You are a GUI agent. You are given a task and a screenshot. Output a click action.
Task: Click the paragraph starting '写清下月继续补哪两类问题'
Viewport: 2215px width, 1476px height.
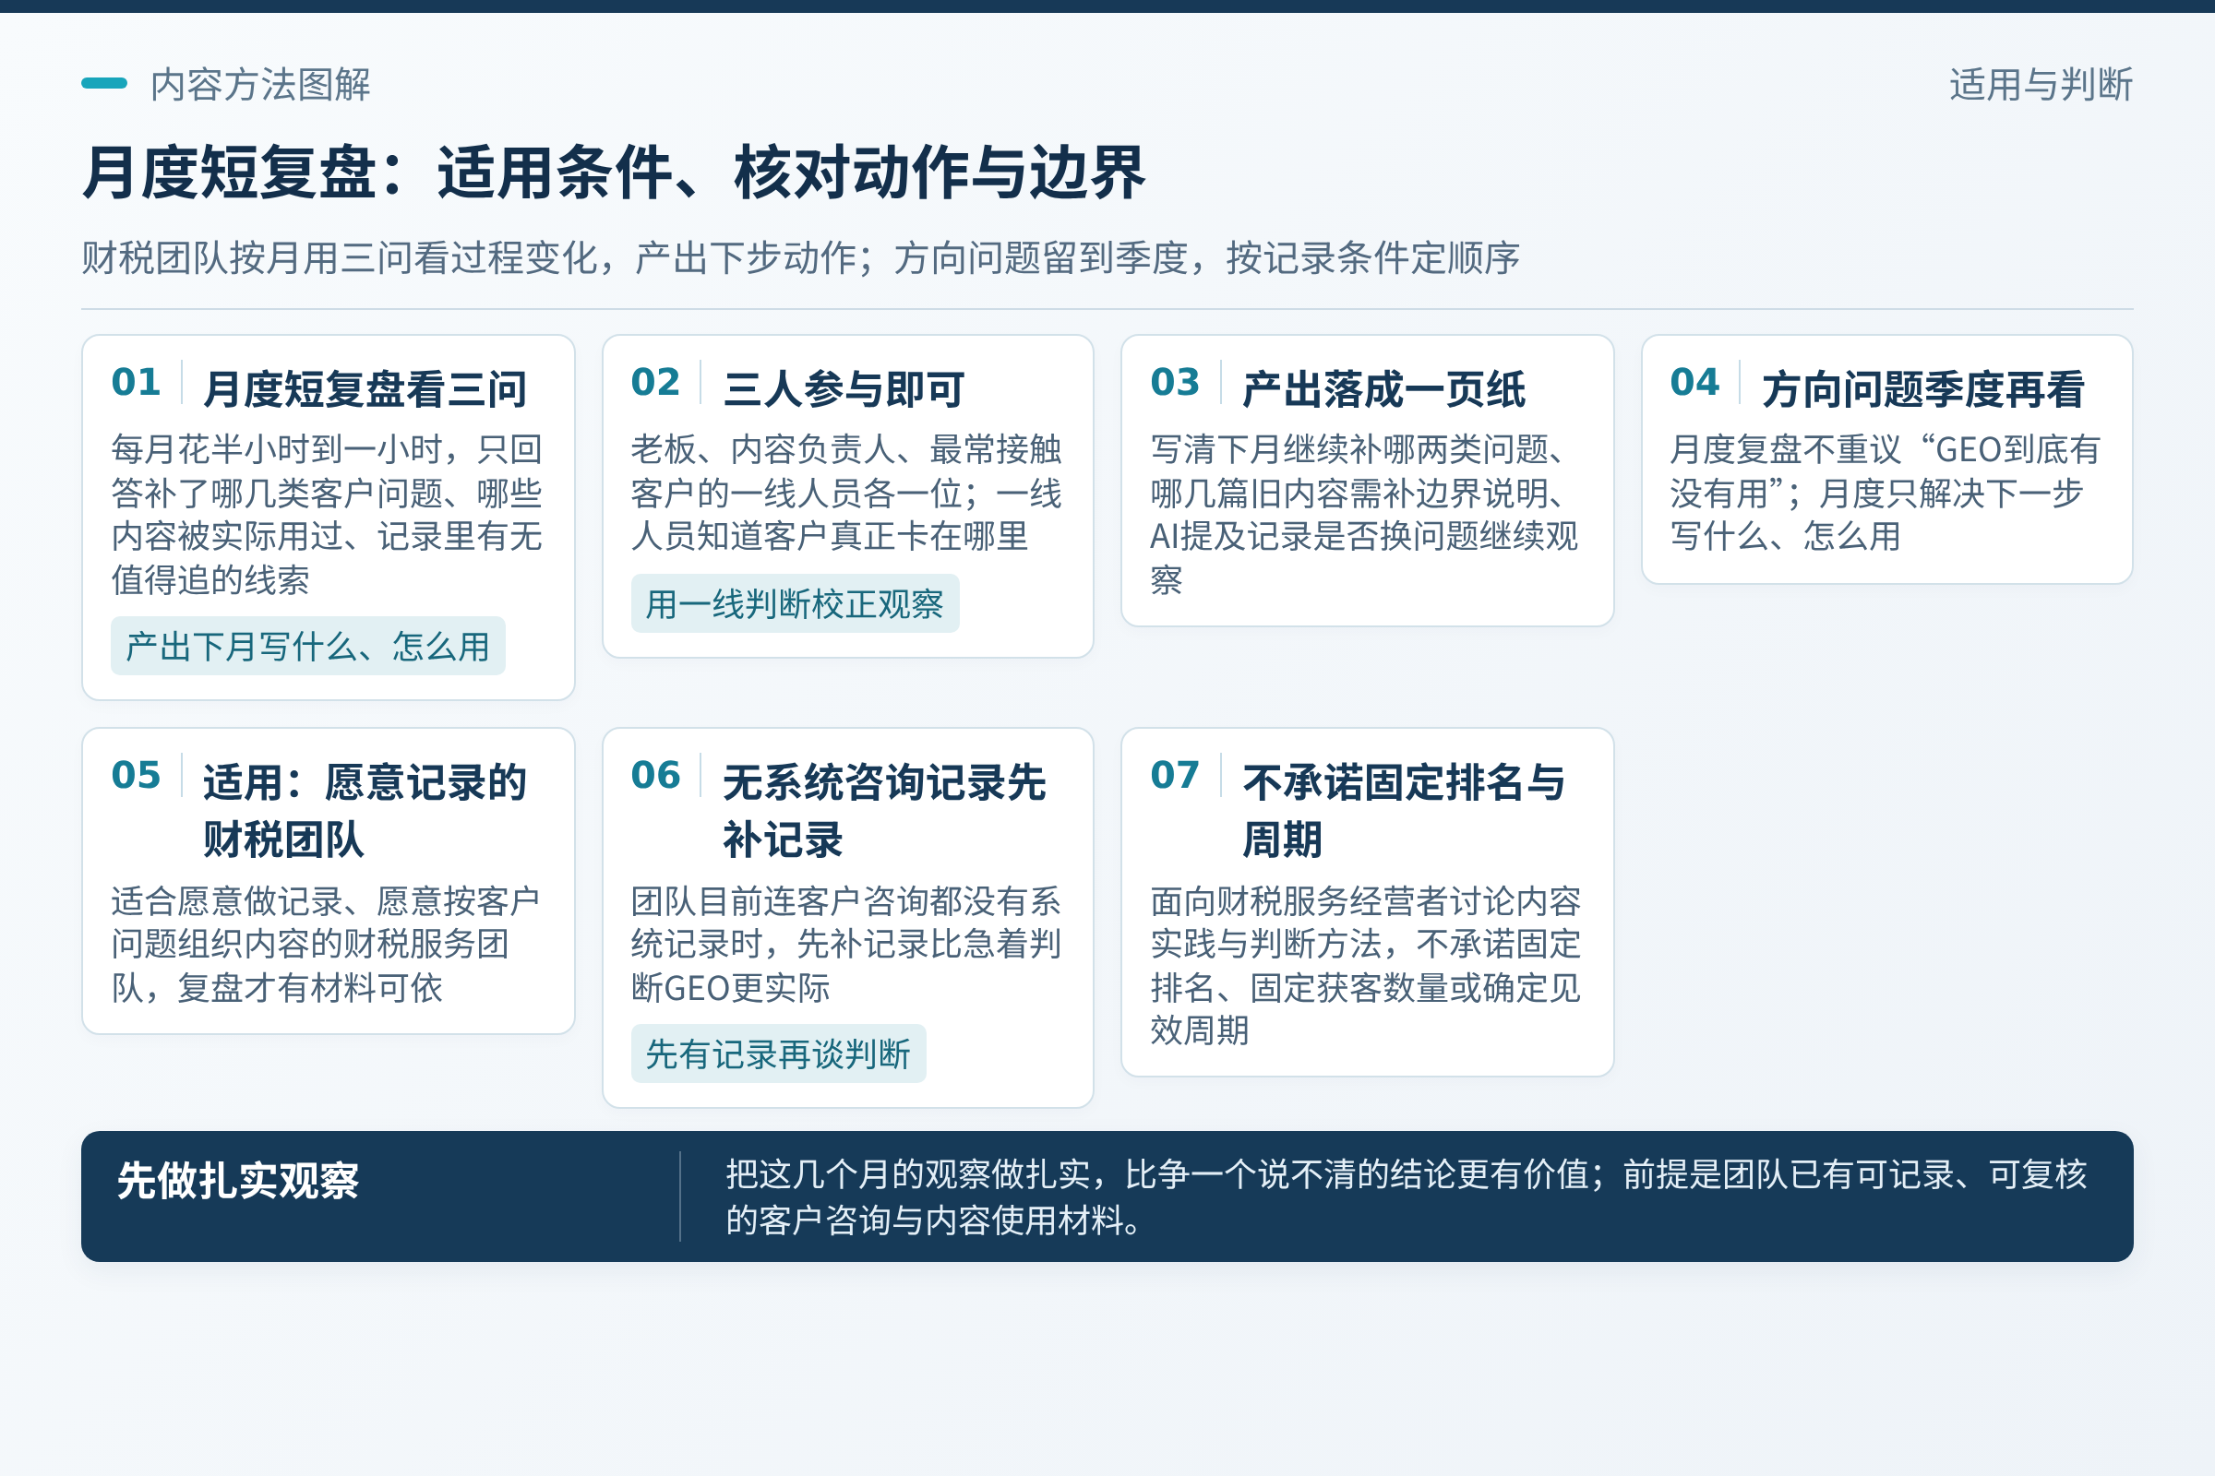[1364, 514]
